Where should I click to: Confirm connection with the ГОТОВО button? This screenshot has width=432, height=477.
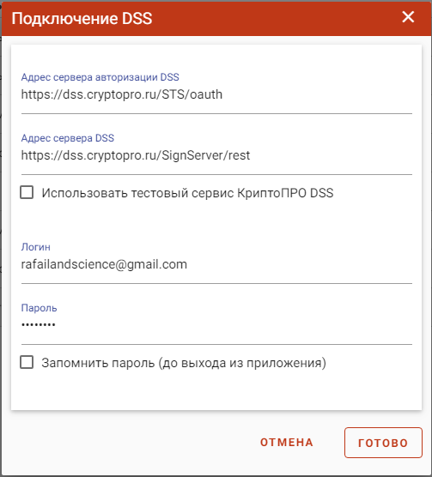point(383,443)
